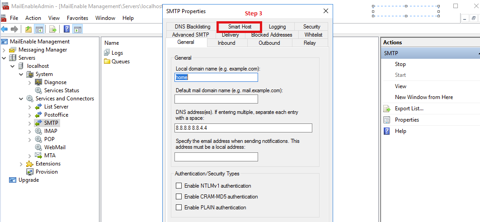Open the File menu

coord(14,18)
